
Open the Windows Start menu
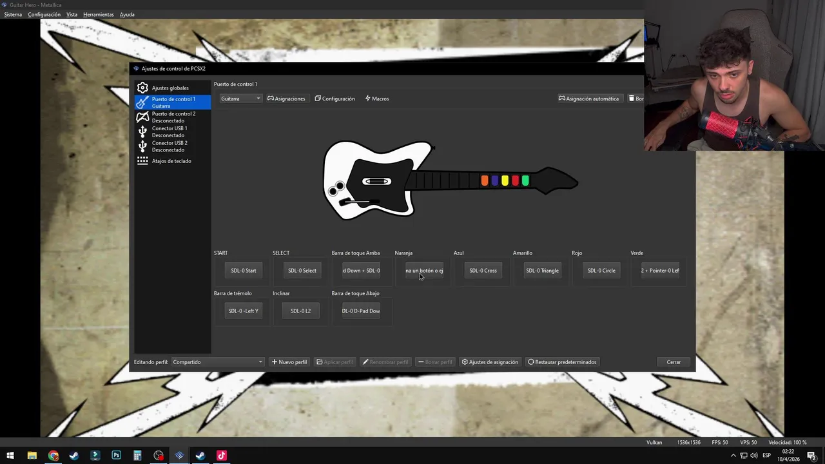coord(10,456)
